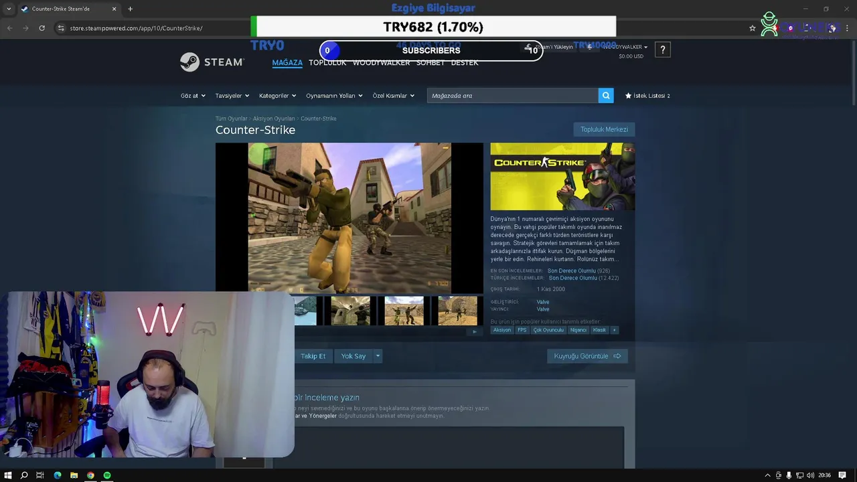Click the Yok Say button
This screenshot has width=857, height=482.
point(354,356)
